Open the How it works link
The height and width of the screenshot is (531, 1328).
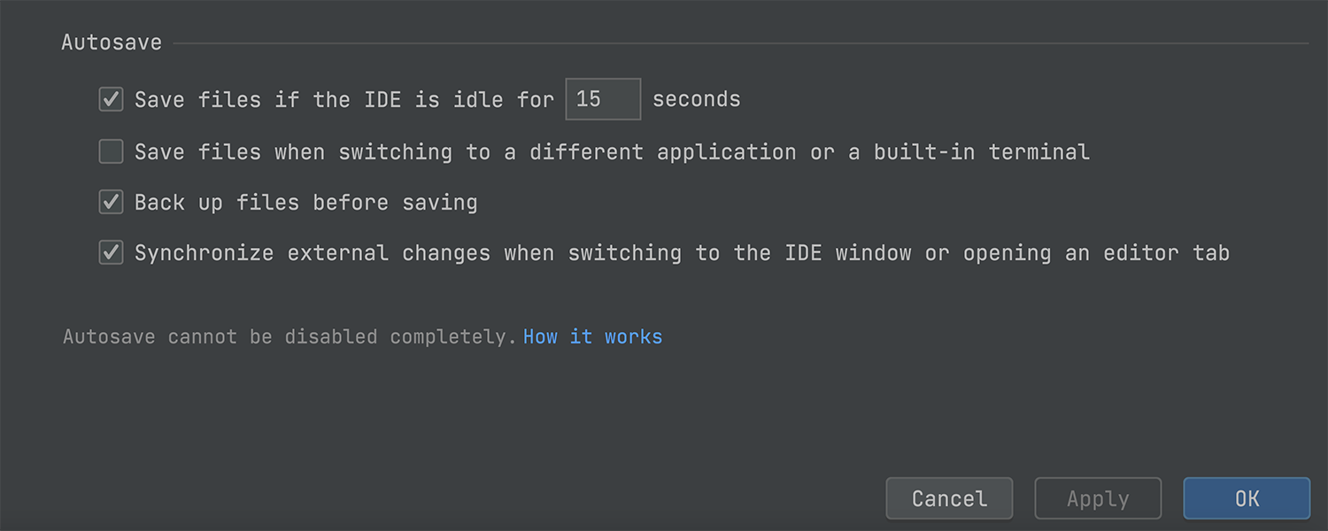point(592,337)
